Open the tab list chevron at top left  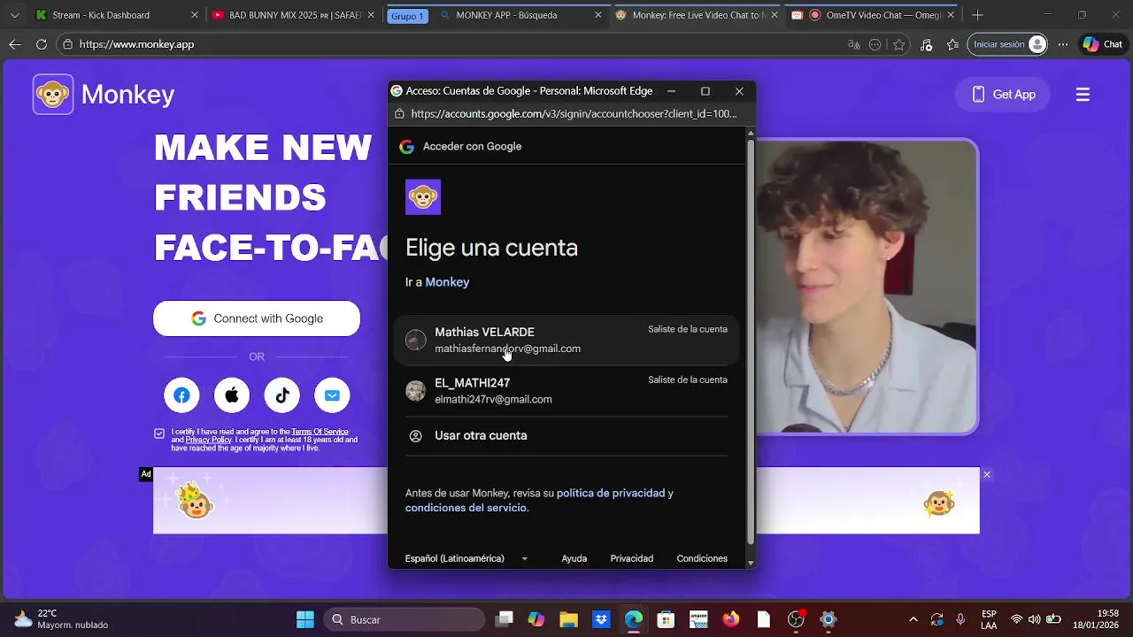click(14, 15)
